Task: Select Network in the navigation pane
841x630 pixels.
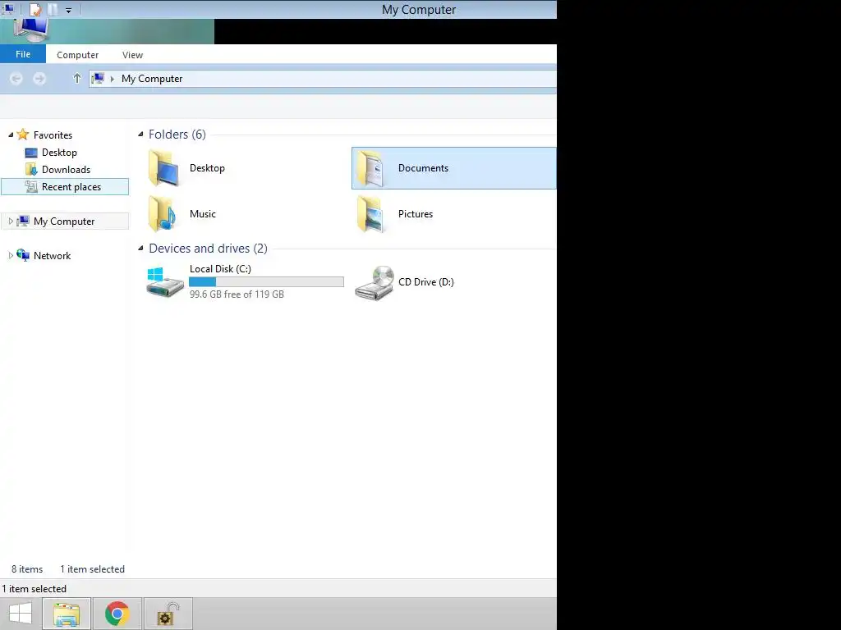Action: (x=52, y=256)
